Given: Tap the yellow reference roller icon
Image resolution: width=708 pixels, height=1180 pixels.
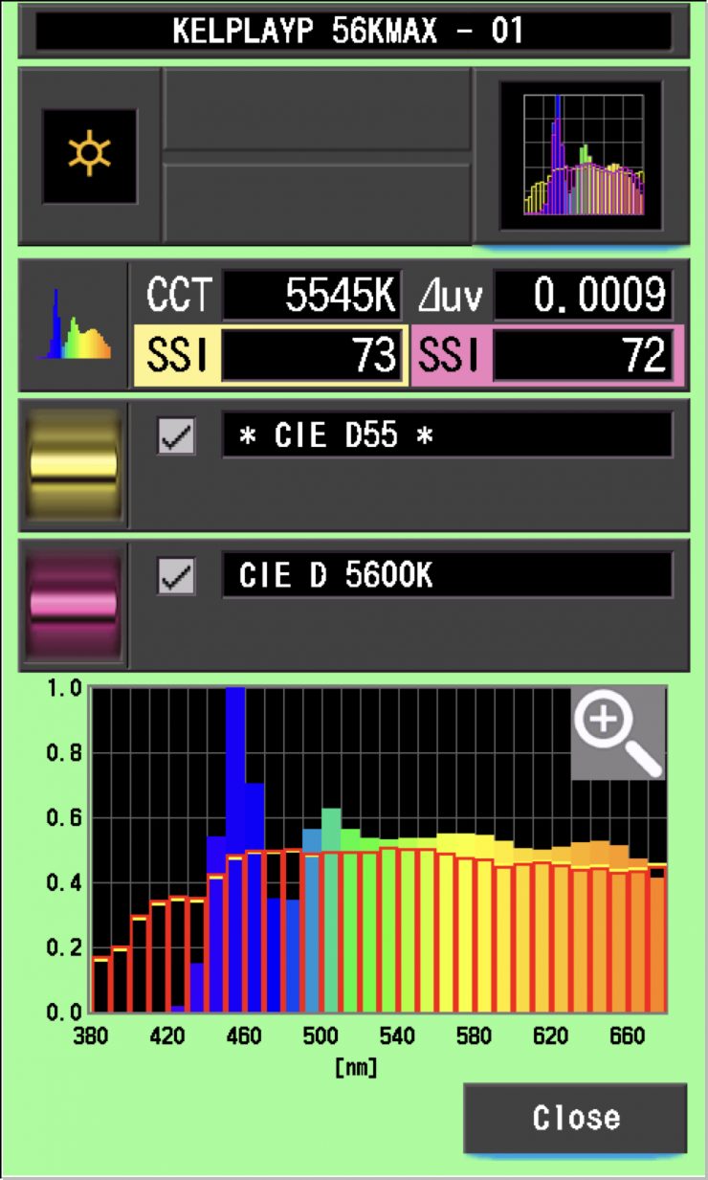Looking at the screenshot, I should [x=74, y=464].
